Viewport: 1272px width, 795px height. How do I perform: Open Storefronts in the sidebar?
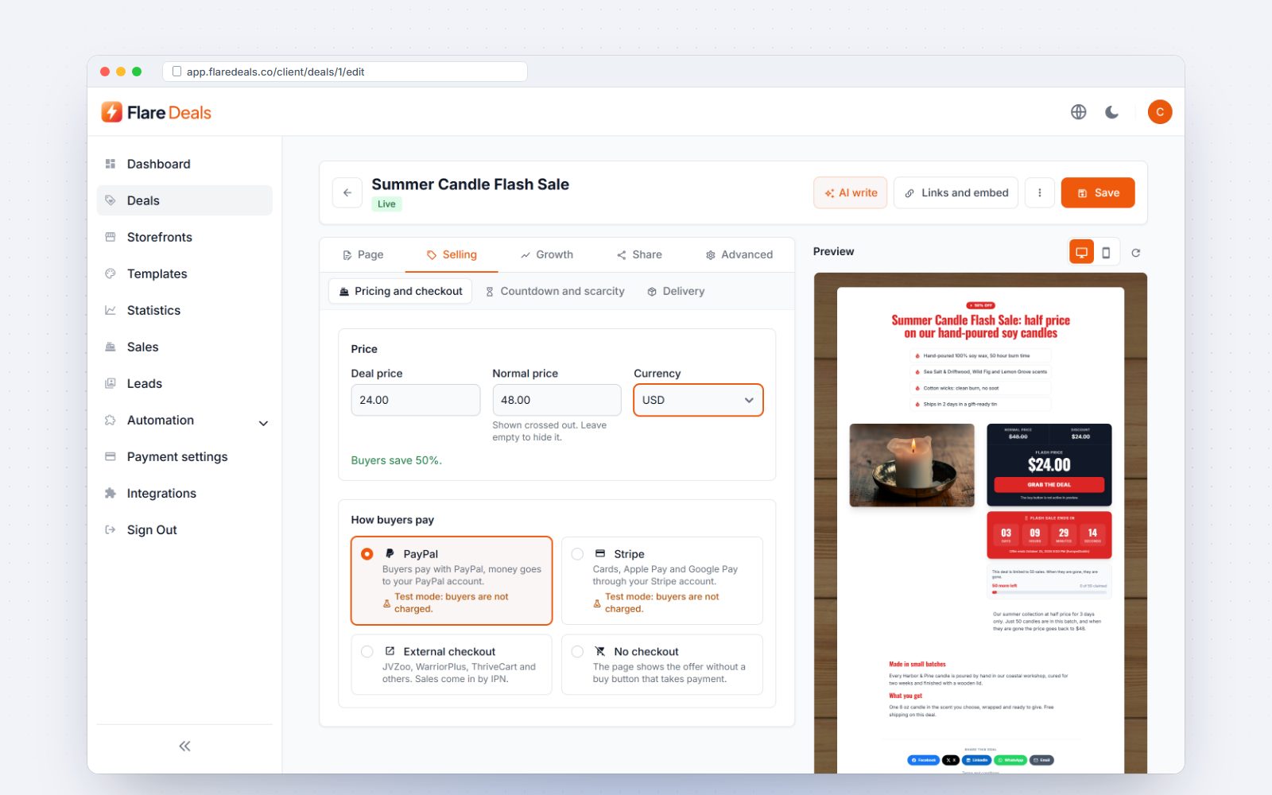[x=184, y=237]
